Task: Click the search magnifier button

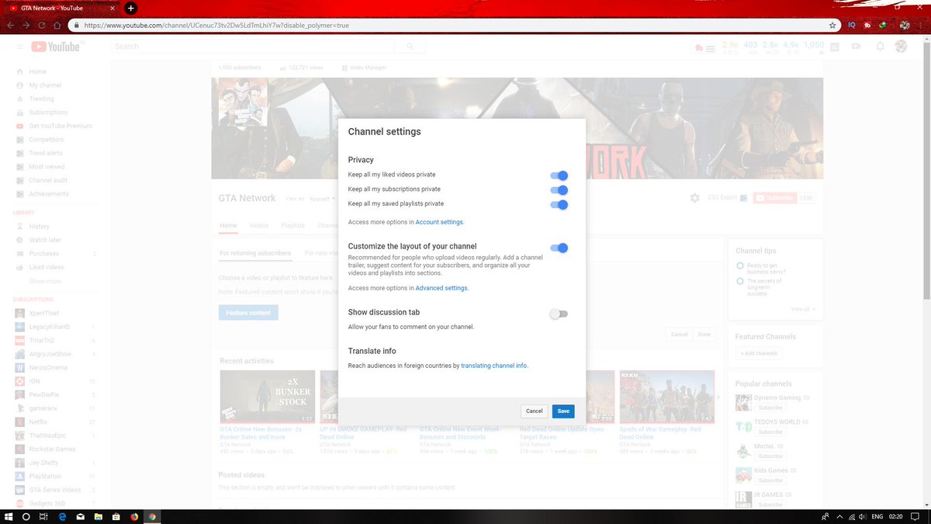Action: click(x=410, y=47)
